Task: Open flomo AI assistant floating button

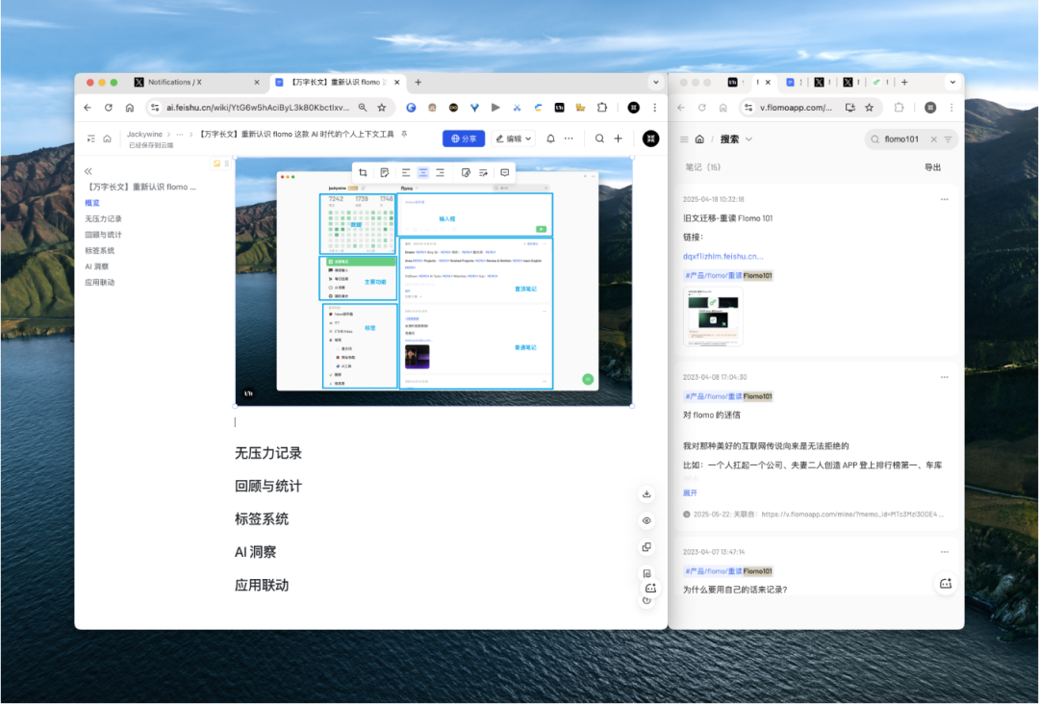Action: point(946,584)
